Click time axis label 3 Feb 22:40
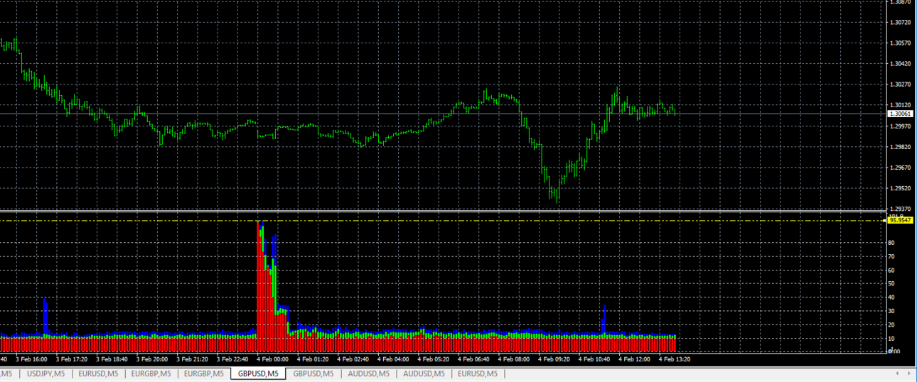The width and height of the screenshot is (917, 382). pos(232,359)
